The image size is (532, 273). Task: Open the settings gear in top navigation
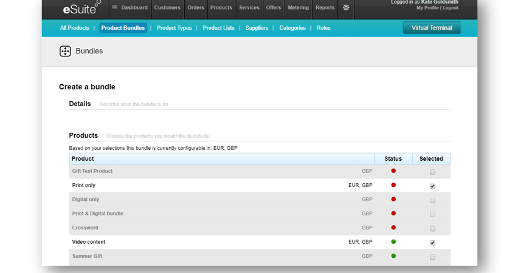pos(346,8)
